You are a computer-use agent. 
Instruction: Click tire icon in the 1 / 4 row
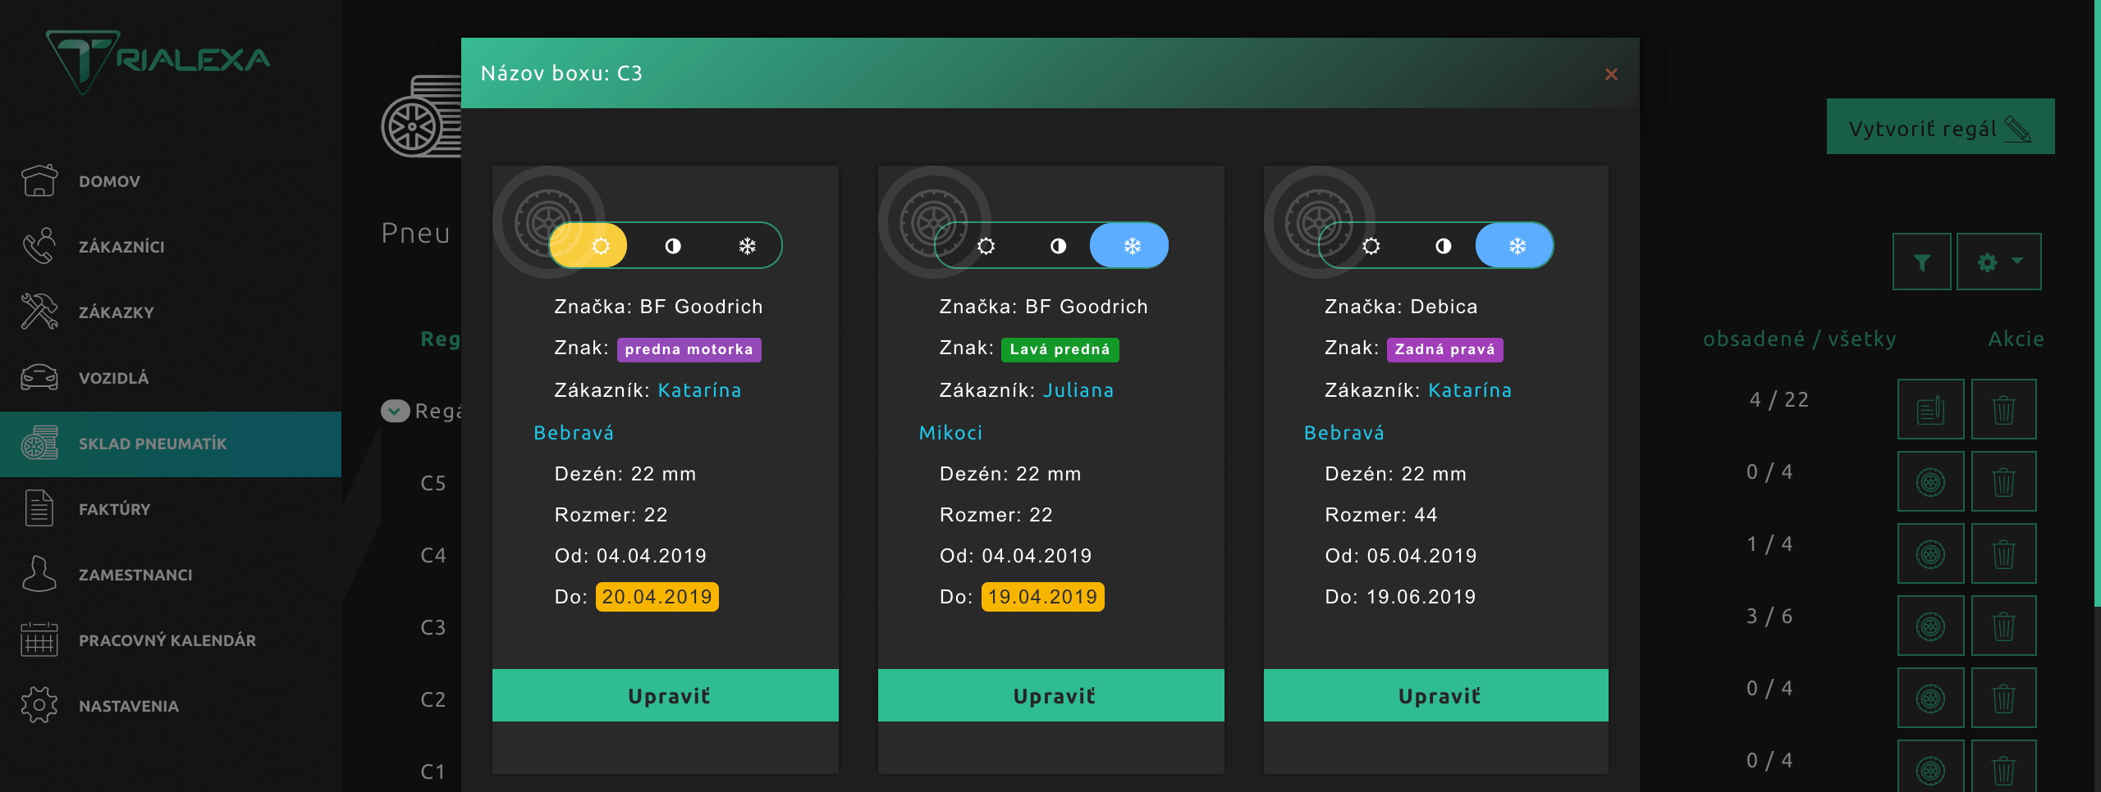click(1930, 554)
